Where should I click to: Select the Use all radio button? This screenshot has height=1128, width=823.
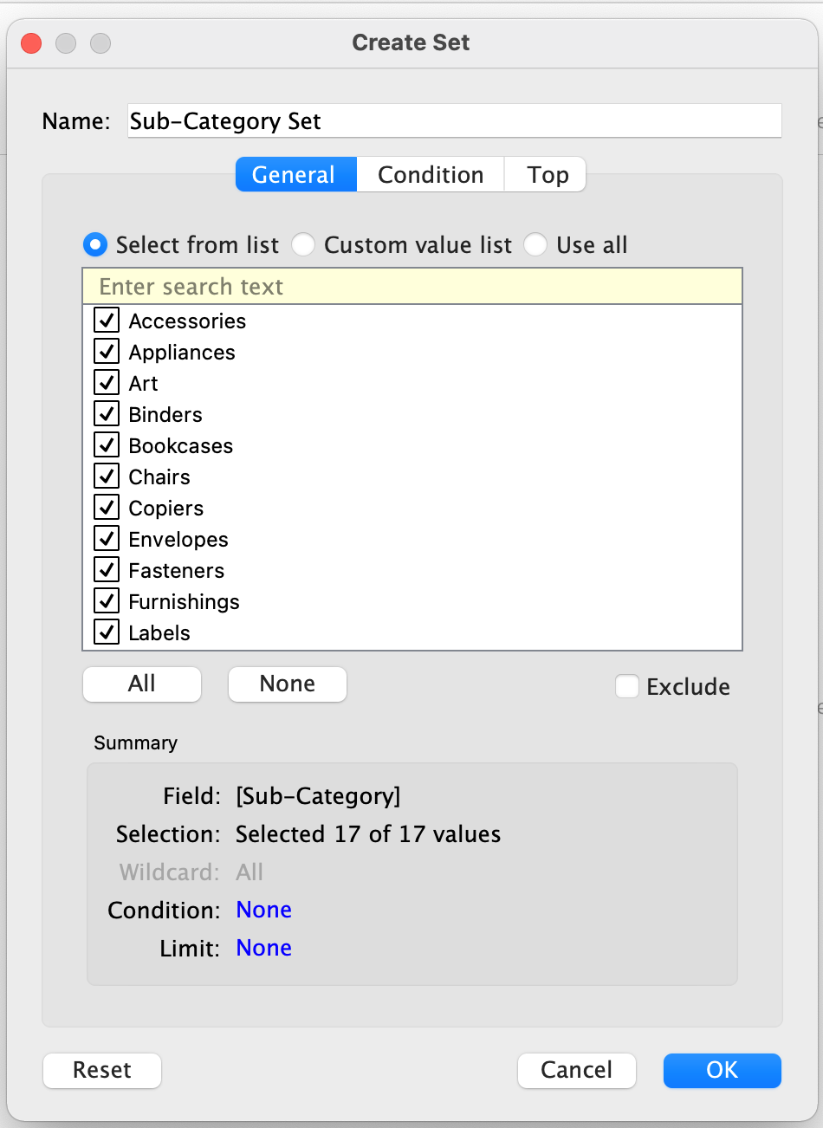point(535,245)
